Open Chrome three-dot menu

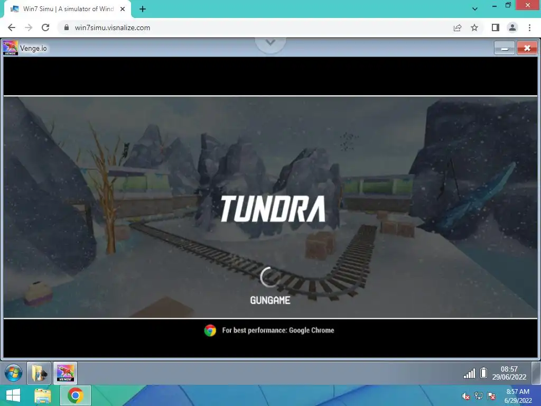click(x=529, y=27)
